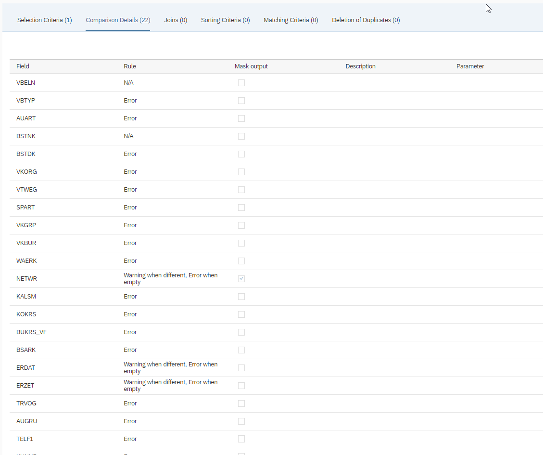The width and height of the screenshot is (543, 455).
Task: Toggle Mask output for TELF1 row
Action: 241,439
